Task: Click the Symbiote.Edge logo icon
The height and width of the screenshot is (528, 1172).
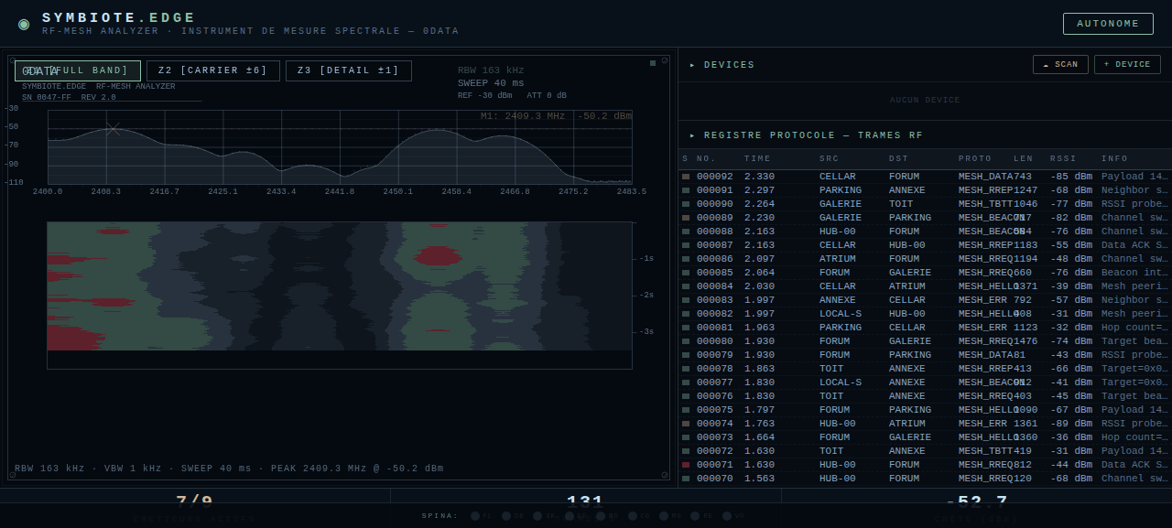Action: 24,24
